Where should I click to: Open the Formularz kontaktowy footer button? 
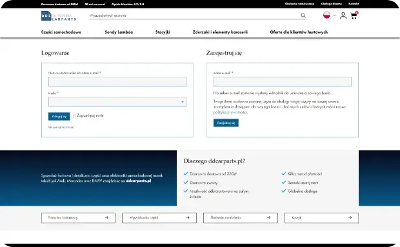pos(78,218)
